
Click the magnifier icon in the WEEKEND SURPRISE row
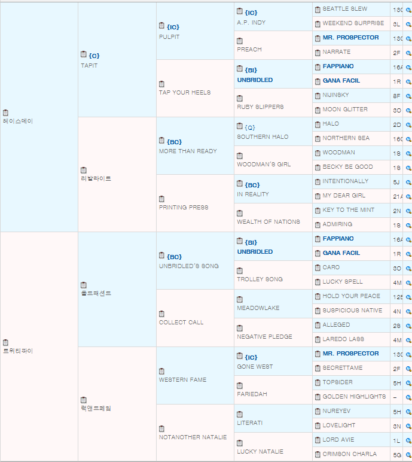point(408,25)
